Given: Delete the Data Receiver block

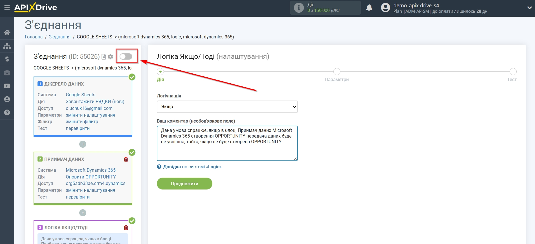Looking at the screenshot, I should pyautogui.click(x=126, y=159).
